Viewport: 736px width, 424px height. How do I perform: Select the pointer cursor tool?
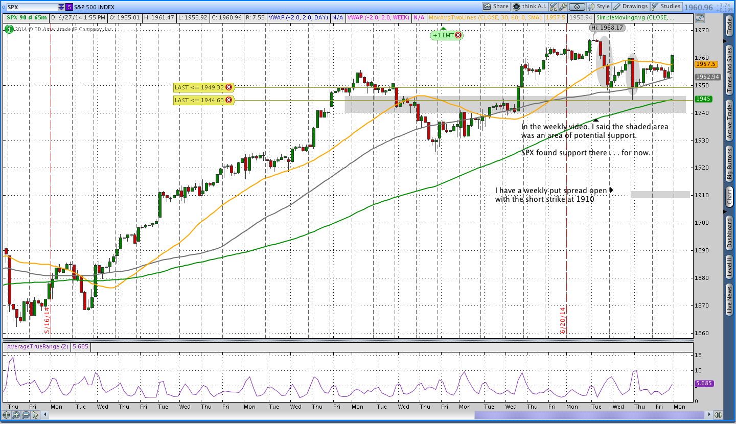coord(35,415)
